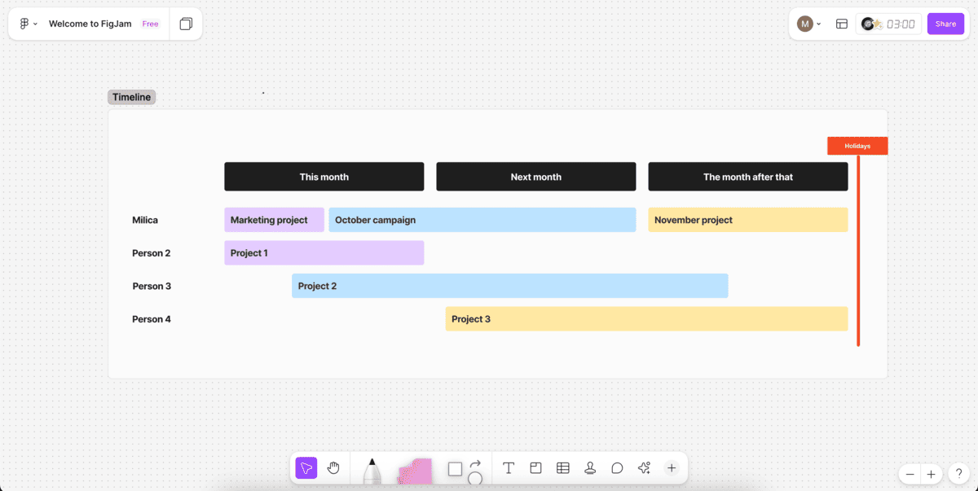The width and height of the screenshot is (978, 491).
Task: Toggle the pages panel icon
Action: pyautogui.click(x=186, y=24)
